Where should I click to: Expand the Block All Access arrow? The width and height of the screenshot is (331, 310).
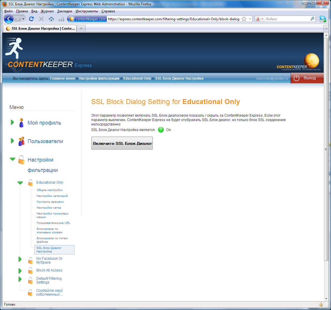tap(20, 271)
